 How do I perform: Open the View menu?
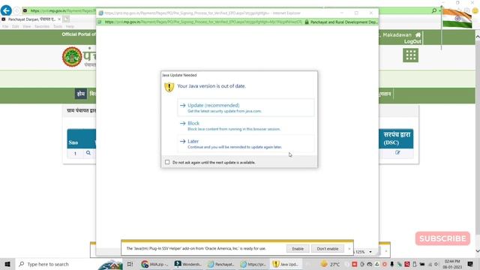coord(27,26)
